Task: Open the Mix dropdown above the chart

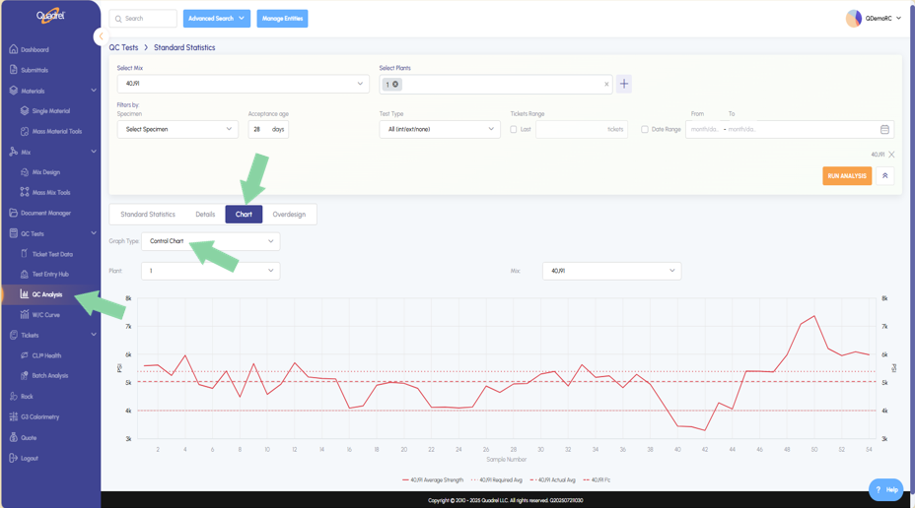Action: [611, 271]
